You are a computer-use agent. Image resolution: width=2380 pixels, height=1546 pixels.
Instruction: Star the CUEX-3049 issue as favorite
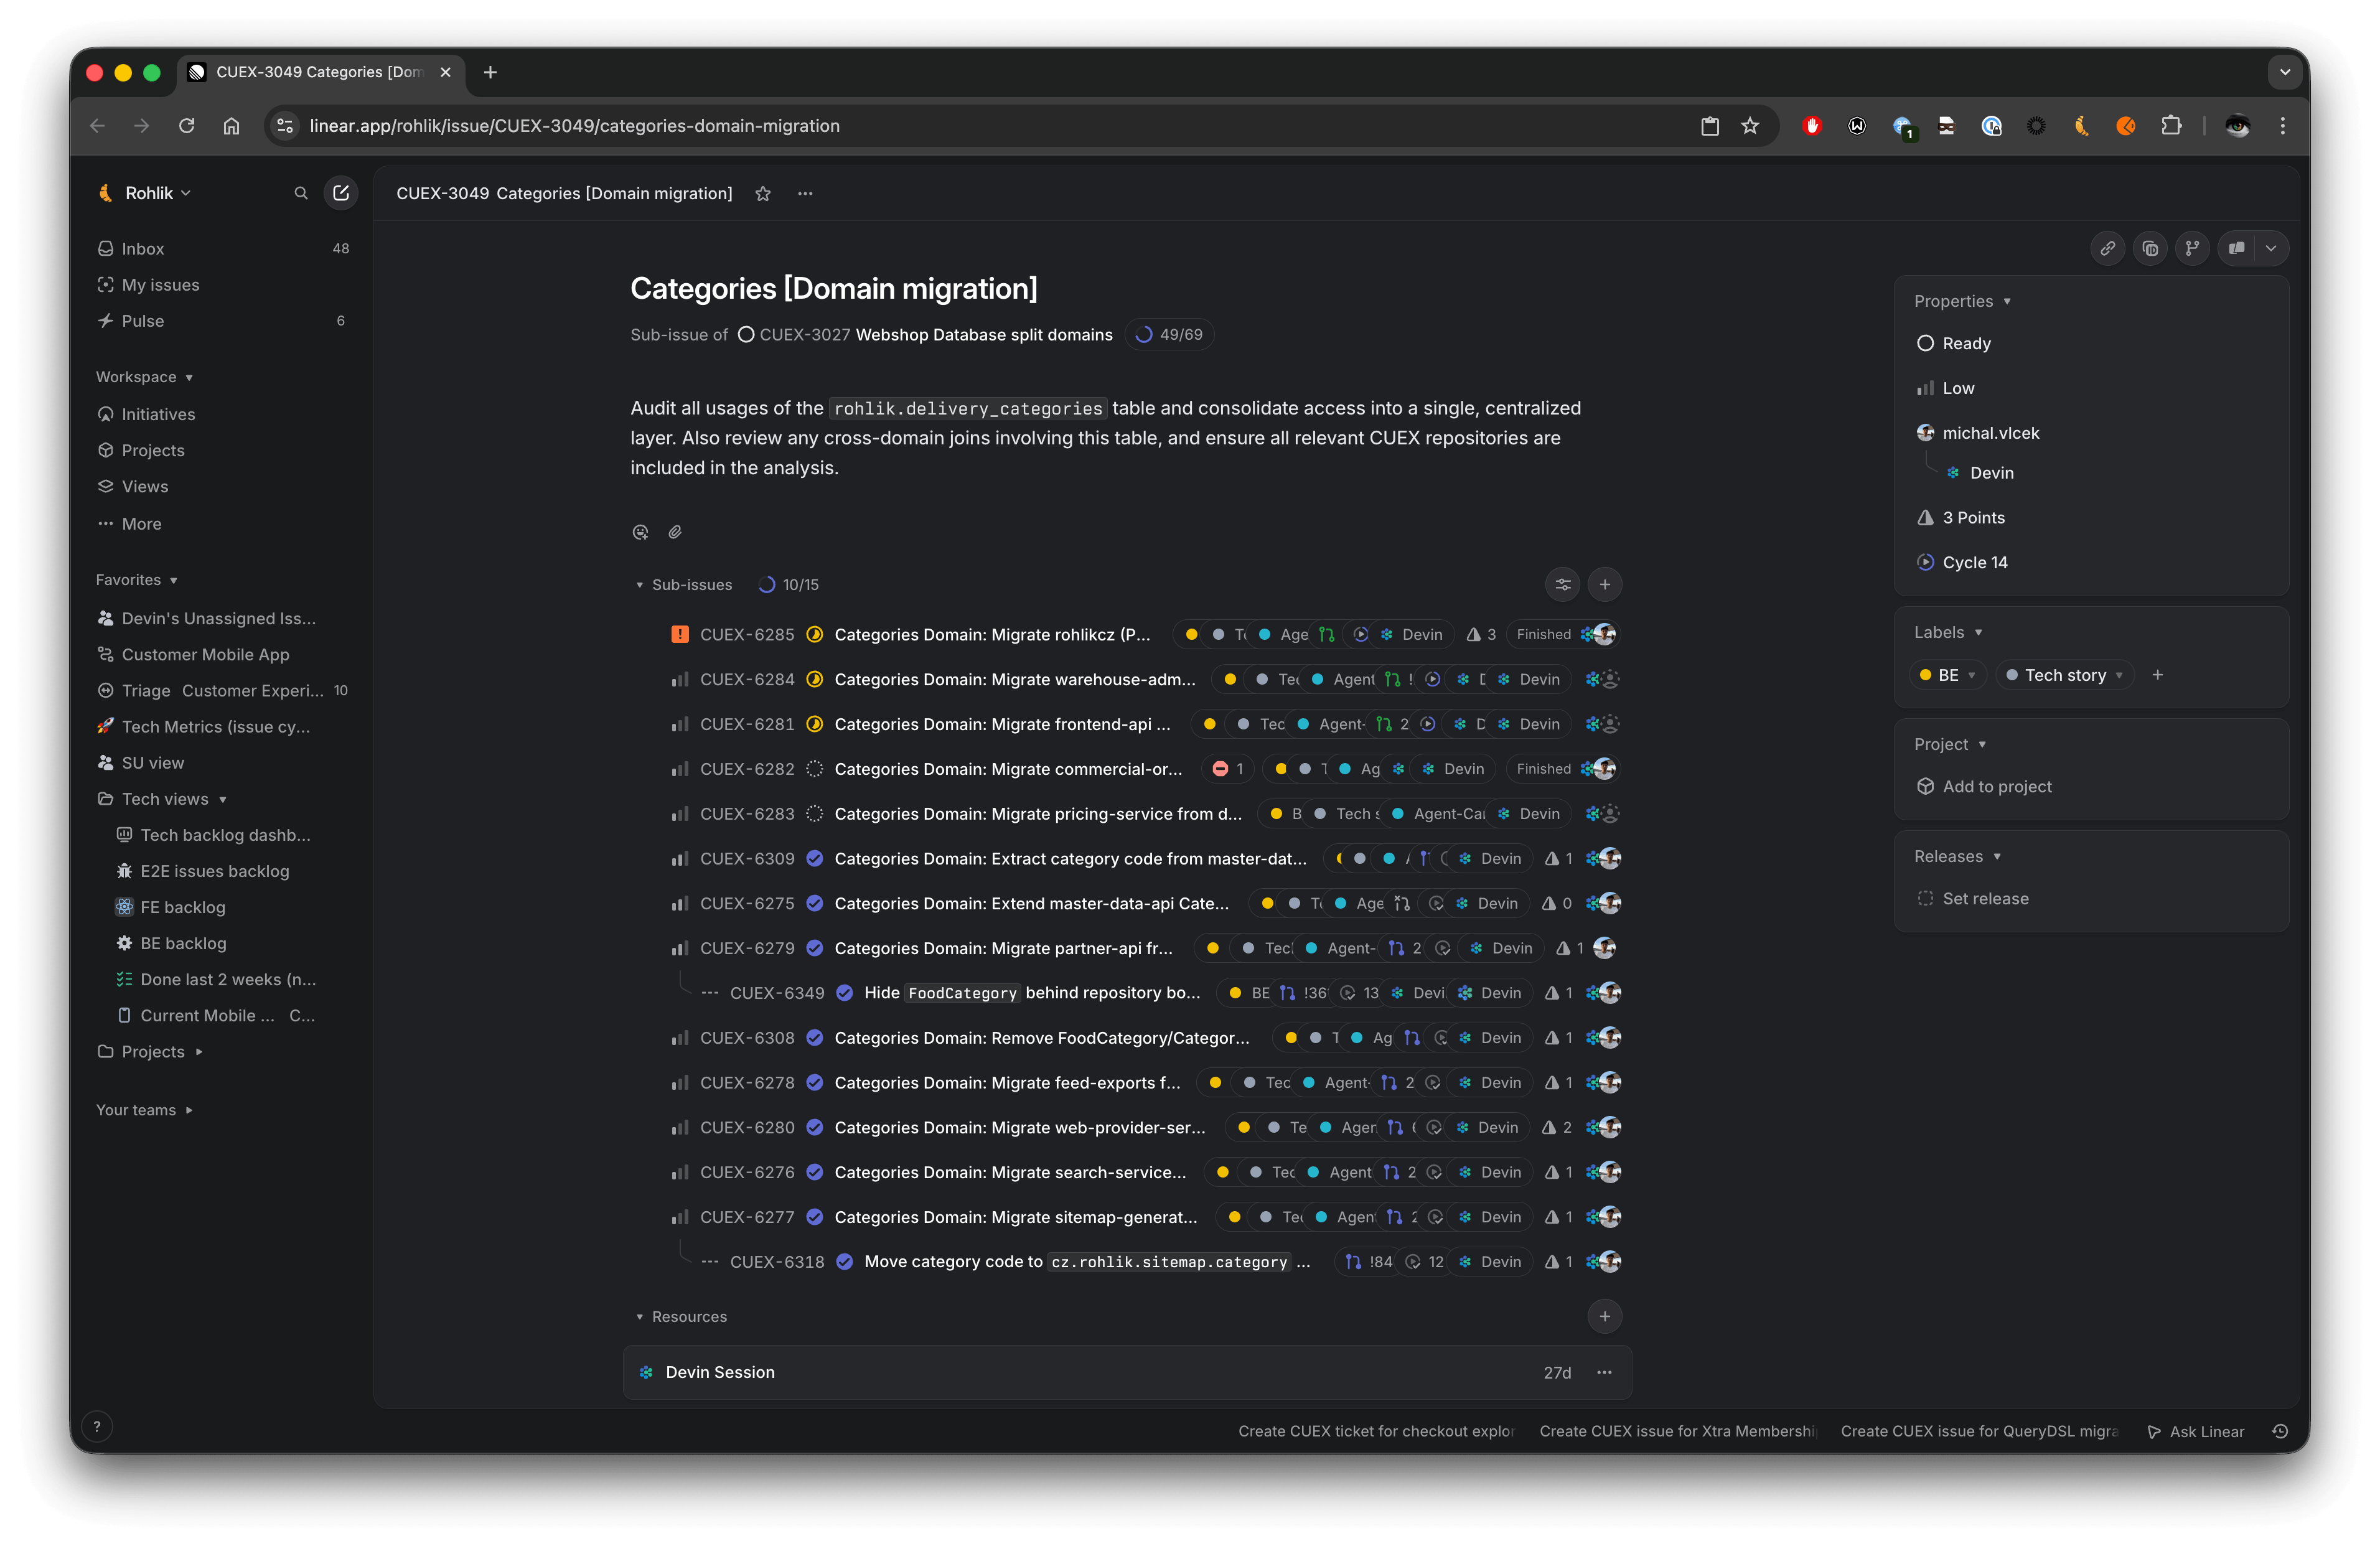(x=763, y=194)
